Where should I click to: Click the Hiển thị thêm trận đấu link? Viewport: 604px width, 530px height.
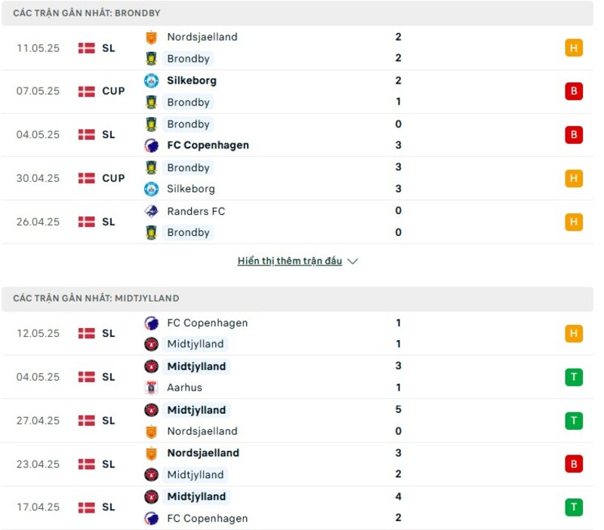tap(292, 261)
